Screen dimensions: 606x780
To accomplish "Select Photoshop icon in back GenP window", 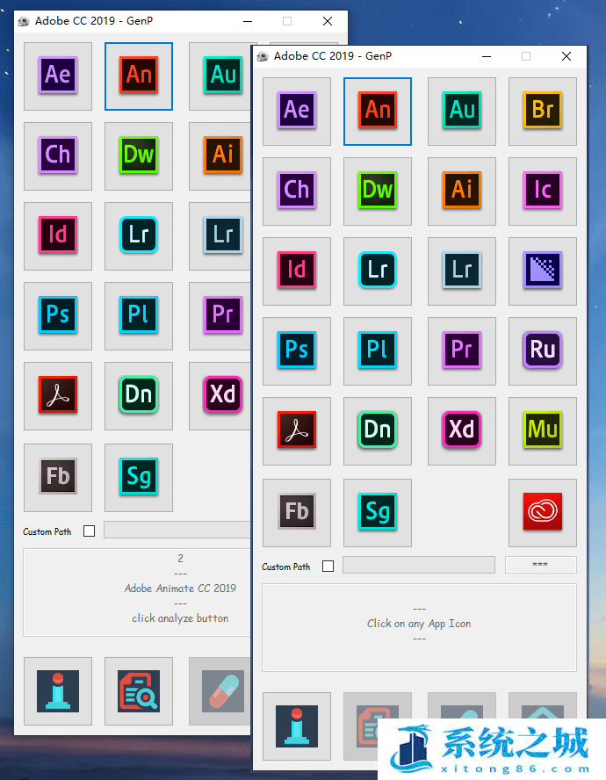I will (x=58, y=316).
